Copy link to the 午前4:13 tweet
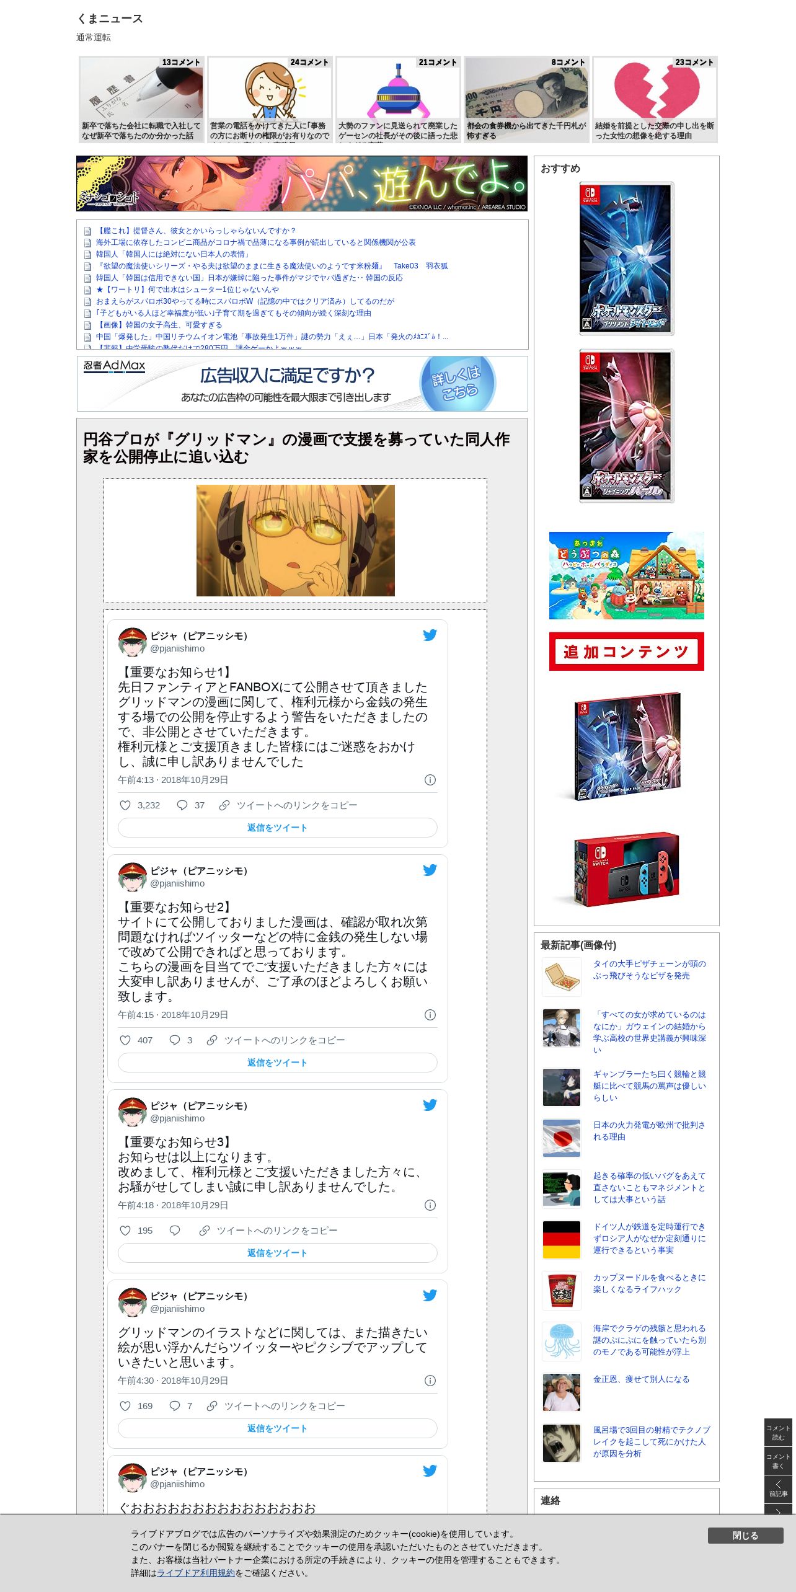The image size is (796, 1592). point(288,805)
